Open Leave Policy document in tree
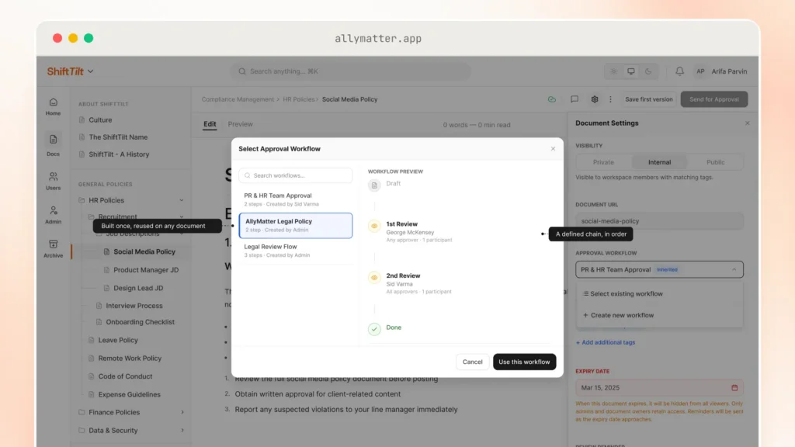The width and height of the screenshot is (795, 447). point(118,340)
